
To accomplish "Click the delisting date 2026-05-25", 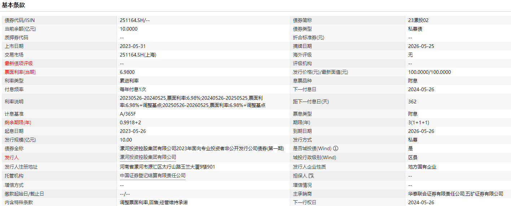I will click(421, 46).
